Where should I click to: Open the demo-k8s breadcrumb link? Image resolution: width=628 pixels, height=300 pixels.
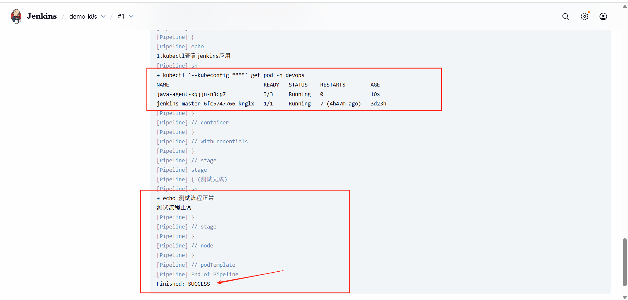point(83,16)
